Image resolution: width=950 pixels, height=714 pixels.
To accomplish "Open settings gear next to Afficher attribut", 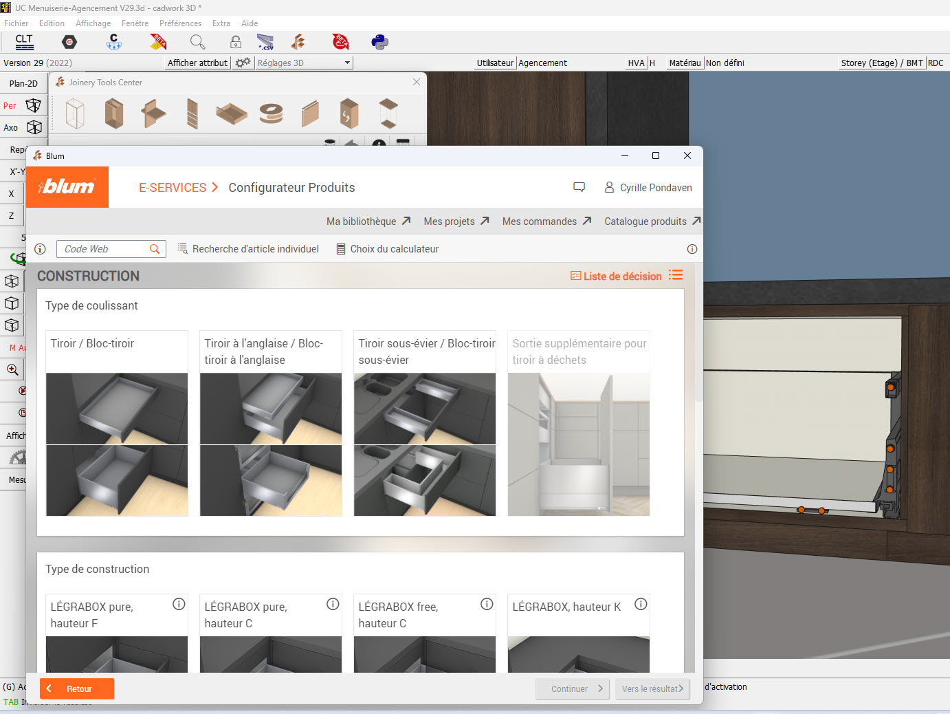I will 243,63.
